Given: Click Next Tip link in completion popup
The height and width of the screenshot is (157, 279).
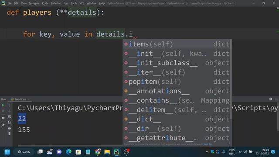Looking at the screenshot, I should click(x=208, y=144).
